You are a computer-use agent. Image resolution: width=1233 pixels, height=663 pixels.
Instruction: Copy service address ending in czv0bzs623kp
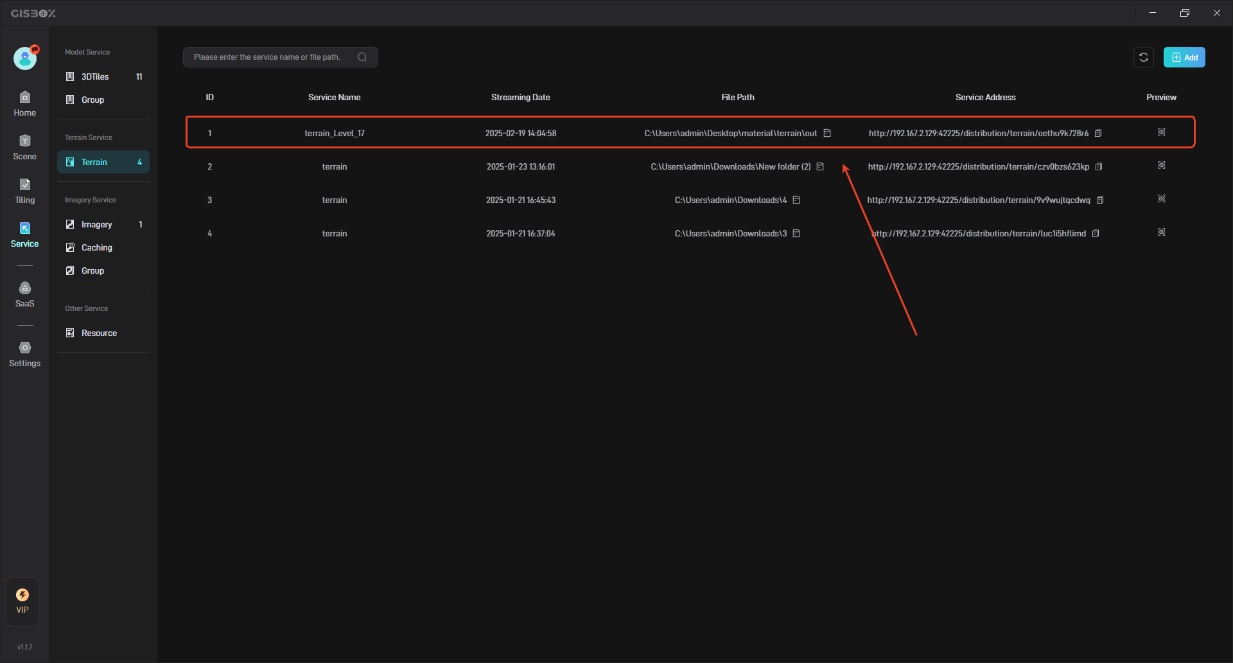click(x=1099, y=167)
